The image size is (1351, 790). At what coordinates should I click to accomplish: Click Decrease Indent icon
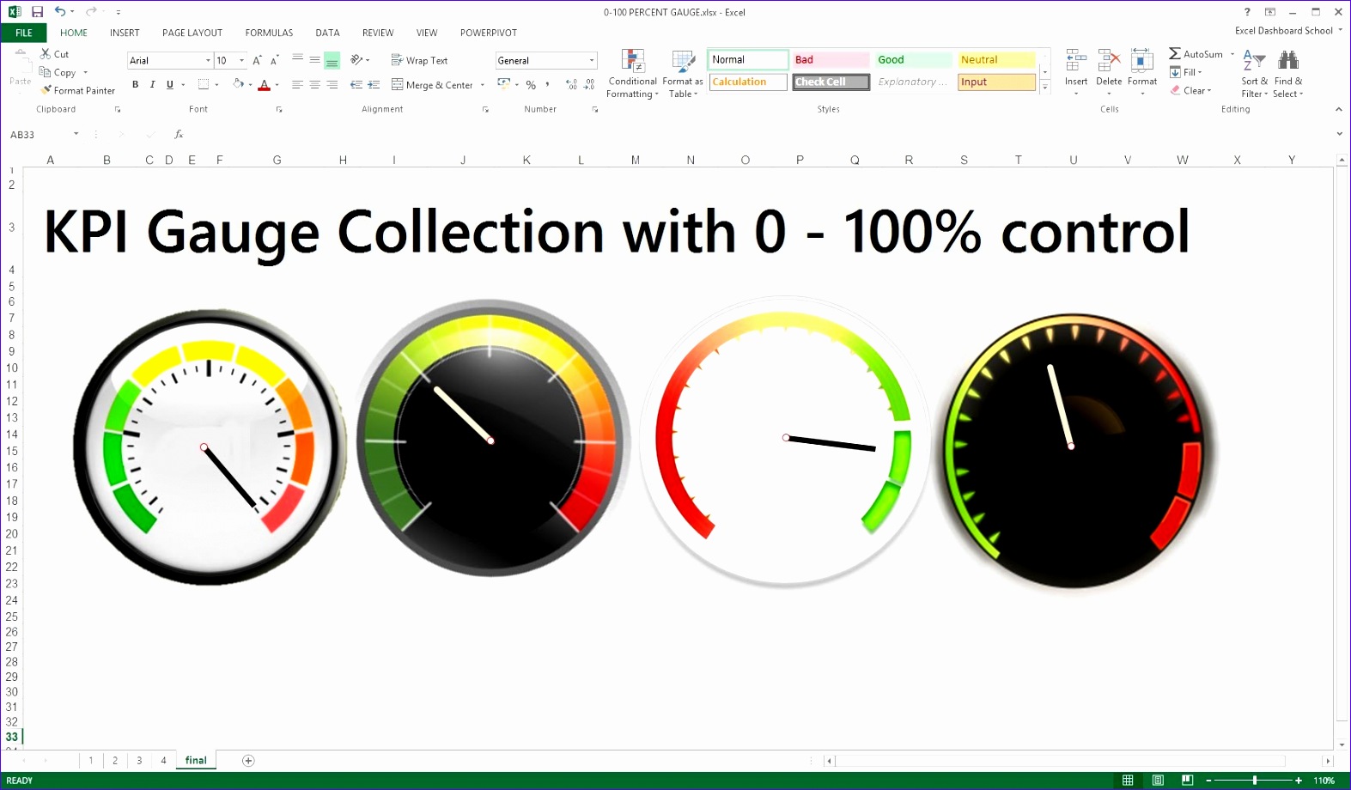point(356,84)
